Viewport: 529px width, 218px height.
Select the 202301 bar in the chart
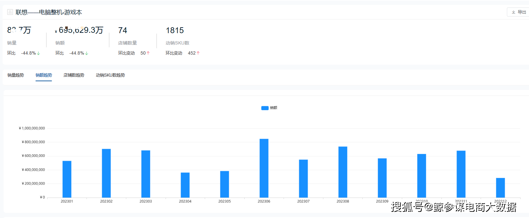pos(67,179)
